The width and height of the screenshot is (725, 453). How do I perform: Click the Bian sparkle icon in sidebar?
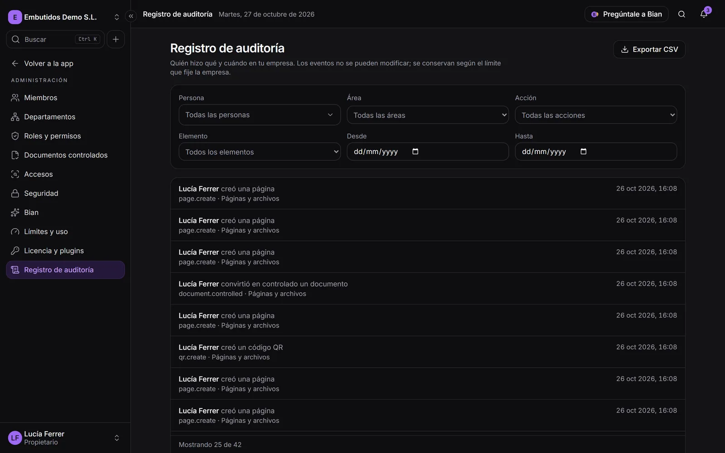15,212
